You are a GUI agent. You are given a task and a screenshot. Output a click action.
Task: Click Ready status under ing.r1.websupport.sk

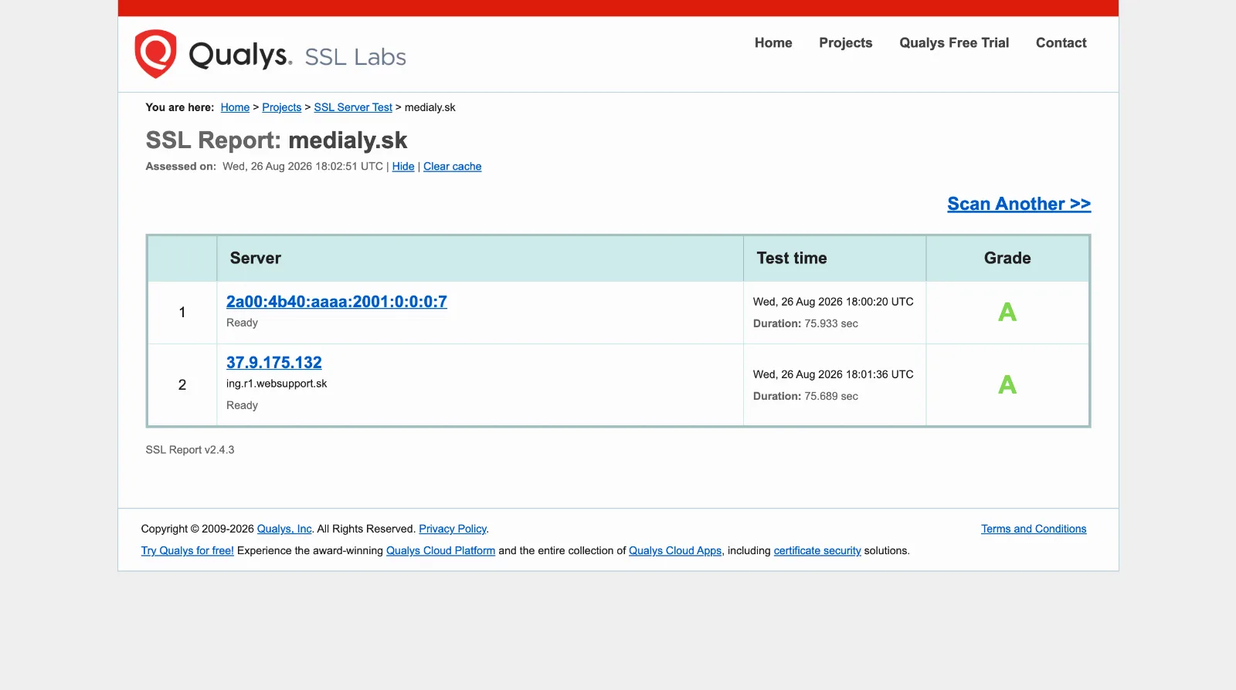pos(242,405)
